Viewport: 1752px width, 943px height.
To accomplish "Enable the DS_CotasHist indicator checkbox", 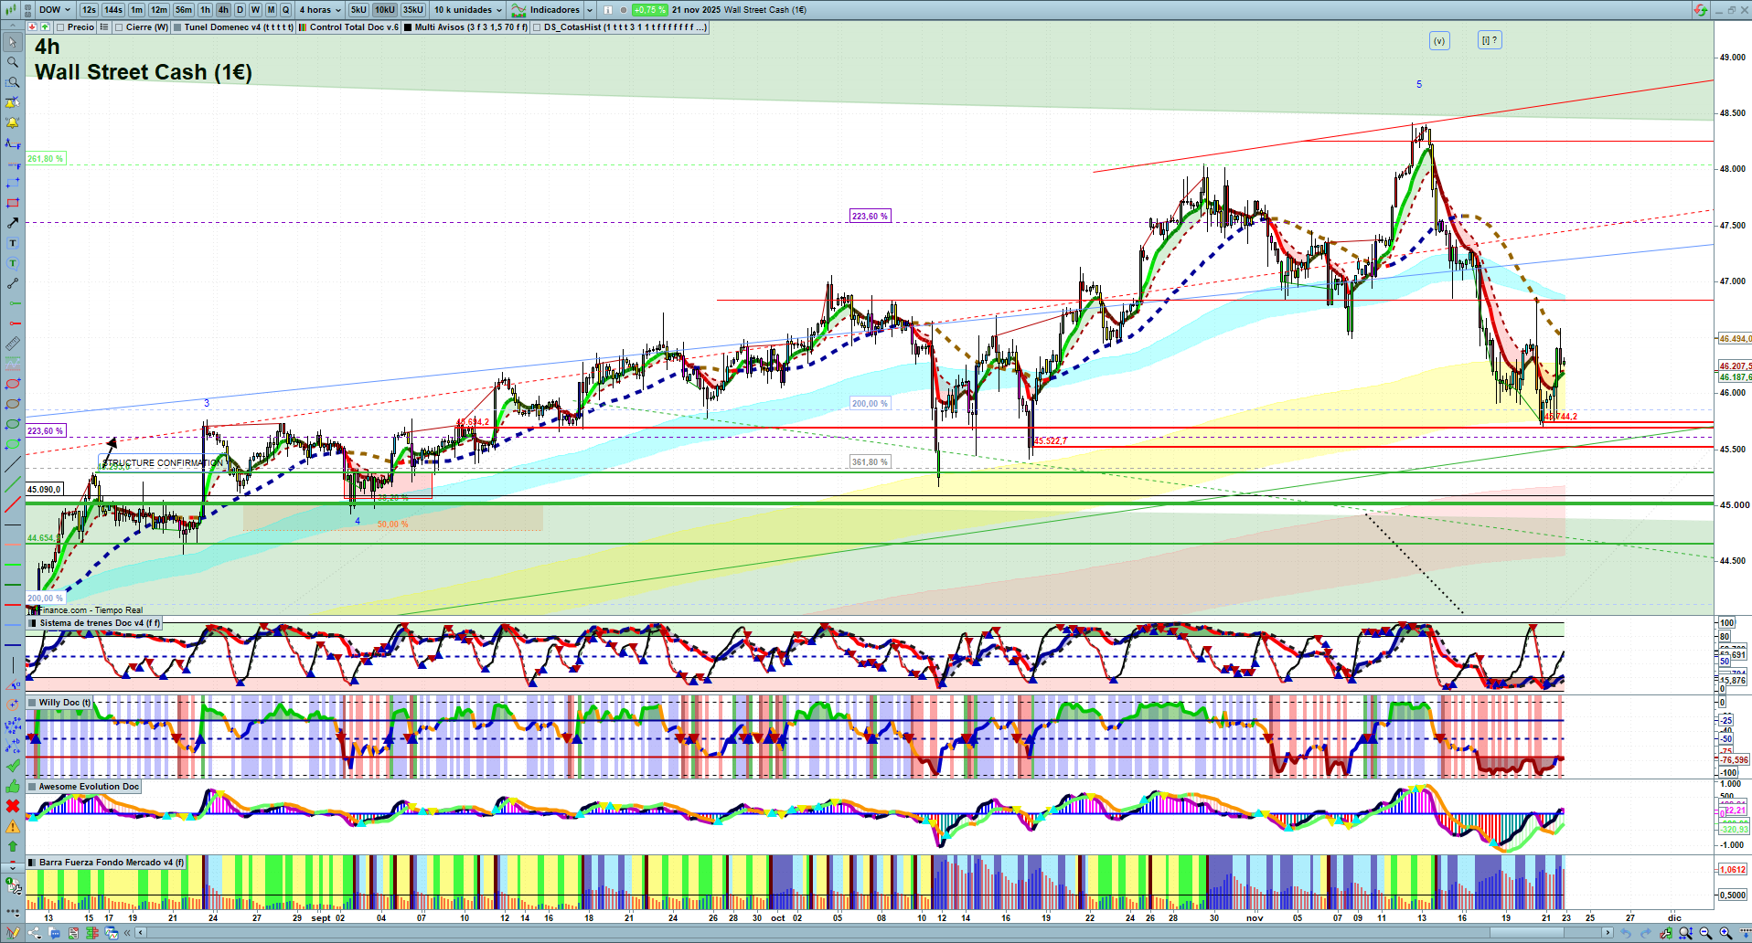I will click(x=537, y=27).
